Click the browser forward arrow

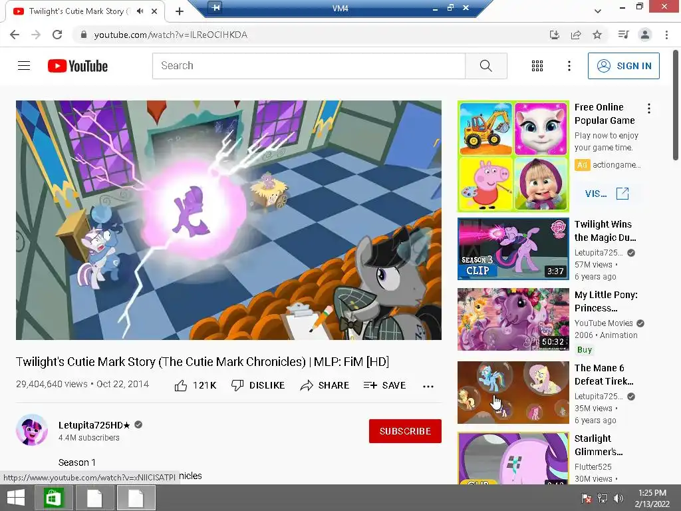tap(36, 35)
